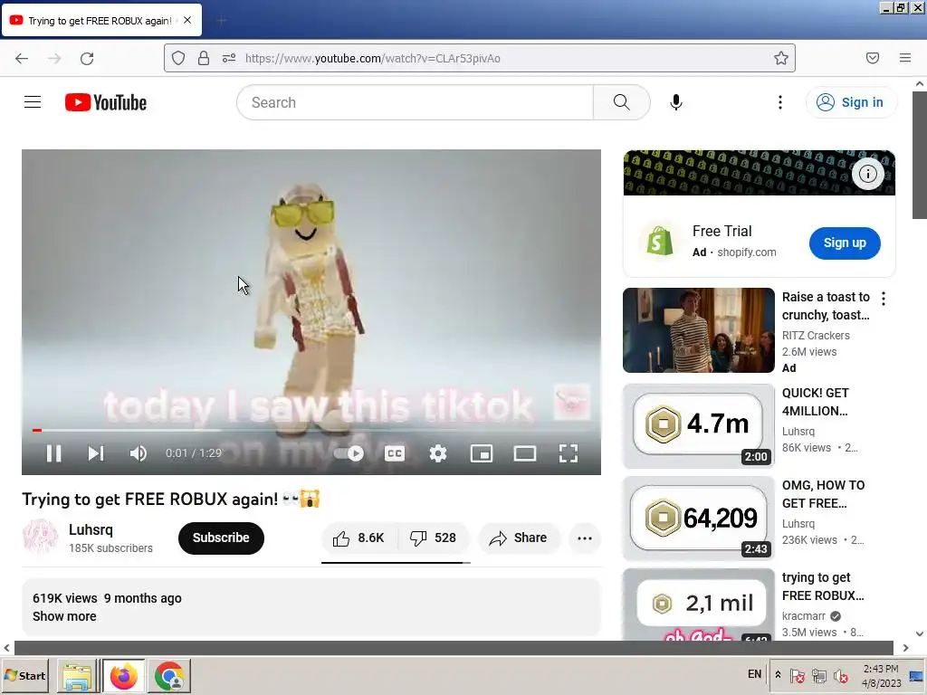
Task: Go forward with the browser forward arrow
Action: (x=54, y=58)
